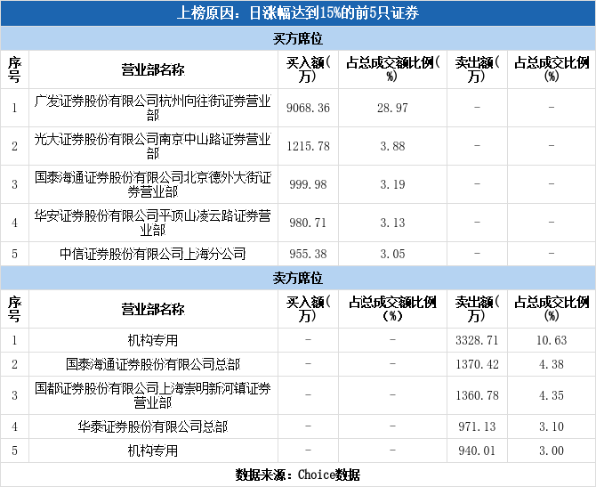The width and height of the screenshot is (596, 487).
Task: Click buy amount 955.38
Action: pos(308,254)
